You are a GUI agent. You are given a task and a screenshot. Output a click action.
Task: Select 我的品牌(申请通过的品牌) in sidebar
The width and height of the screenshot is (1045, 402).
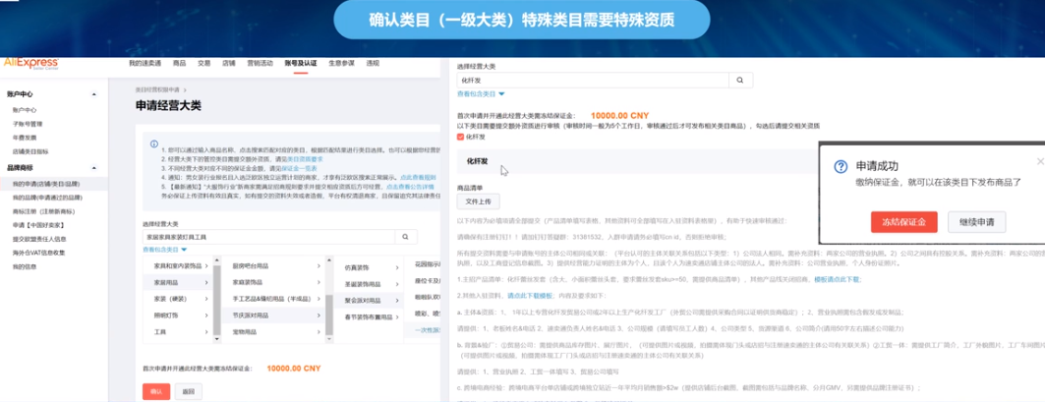coord(46,198)
